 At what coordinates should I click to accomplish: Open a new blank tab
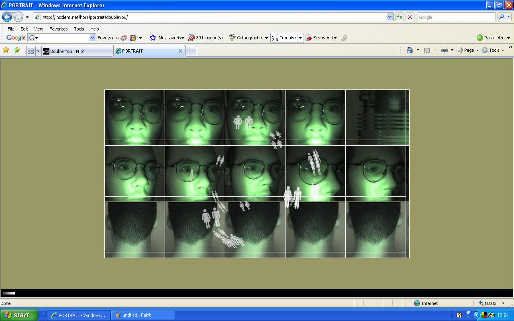(x=191, y=51)
